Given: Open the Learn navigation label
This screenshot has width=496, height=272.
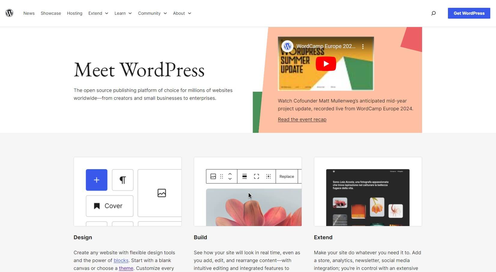Looking at the screenshot, I should 120,13.
